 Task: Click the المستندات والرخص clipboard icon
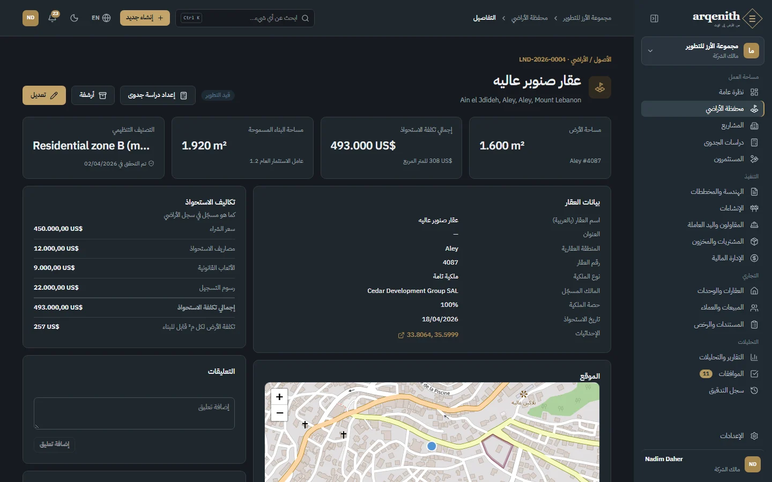[x=754, y=325]
